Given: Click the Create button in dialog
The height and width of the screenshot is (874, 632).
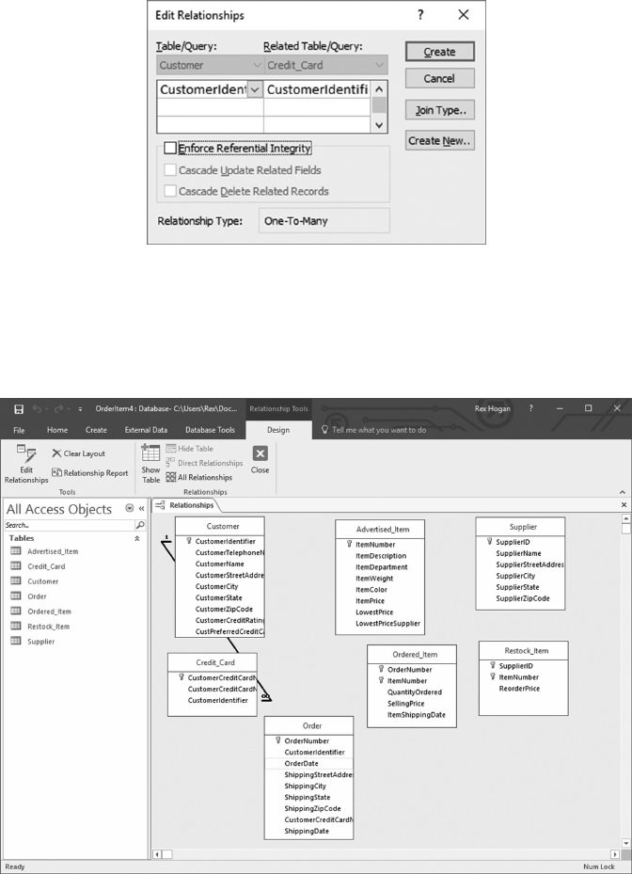Looking at the screenshot, I should 440,52.
